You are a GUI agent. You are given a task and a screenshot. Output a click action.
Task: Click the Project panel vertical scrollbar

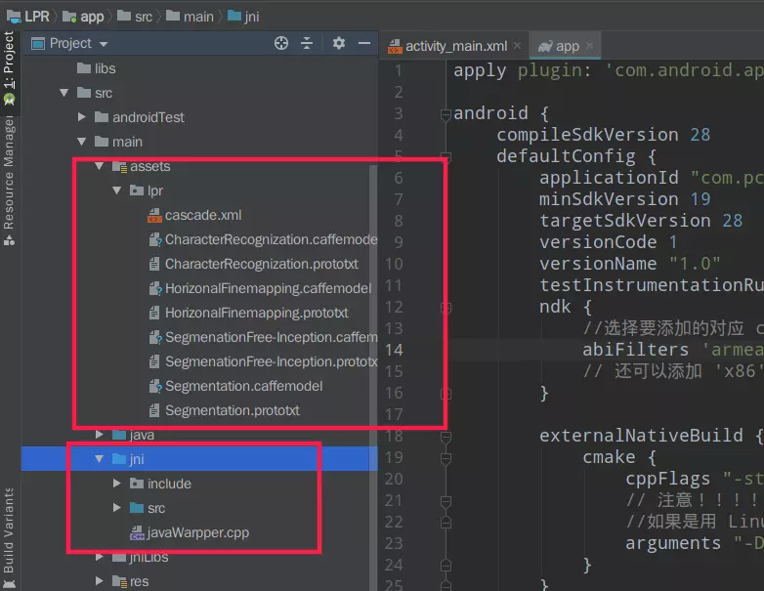[x=372, y=293]
